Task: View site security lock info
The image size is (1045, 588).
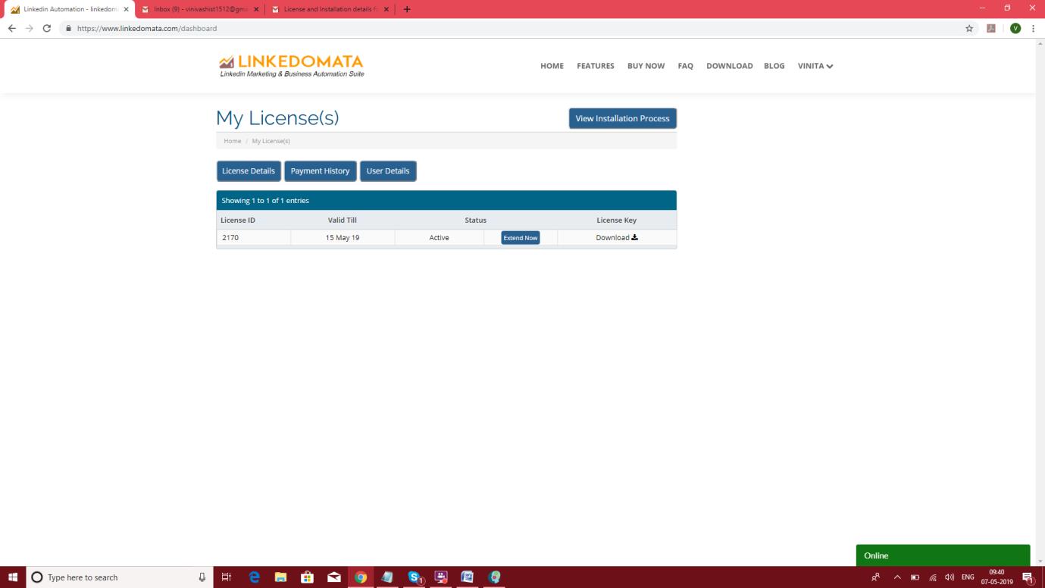Action: [x=69, y=28]
